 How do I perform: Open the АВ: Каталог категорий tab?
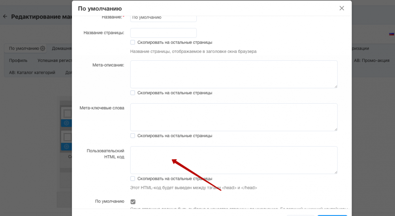pos(32,73)
